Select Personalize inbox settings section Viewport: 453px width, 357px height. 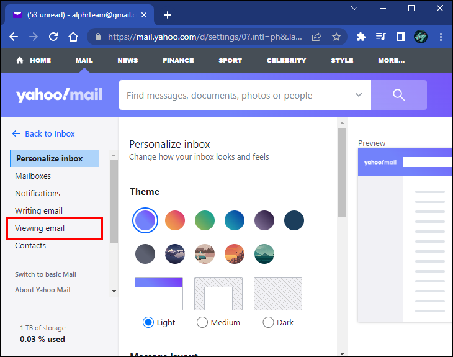click(55, 158)
